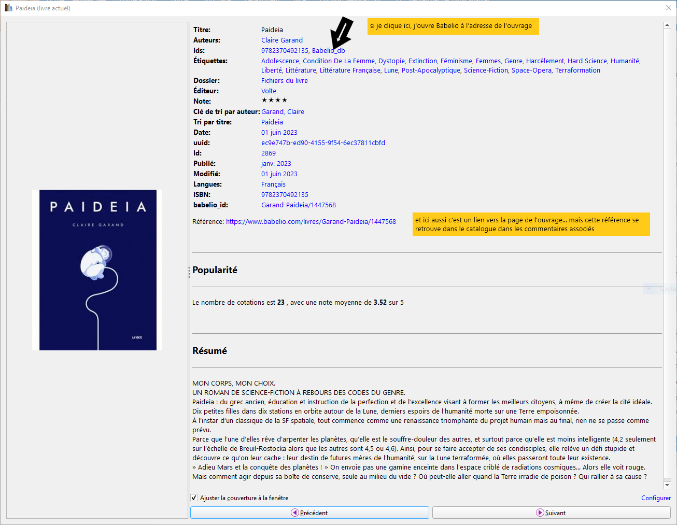Click '01 juin 2023' in the Date row
677x525 pixels.
coord(279,132)
